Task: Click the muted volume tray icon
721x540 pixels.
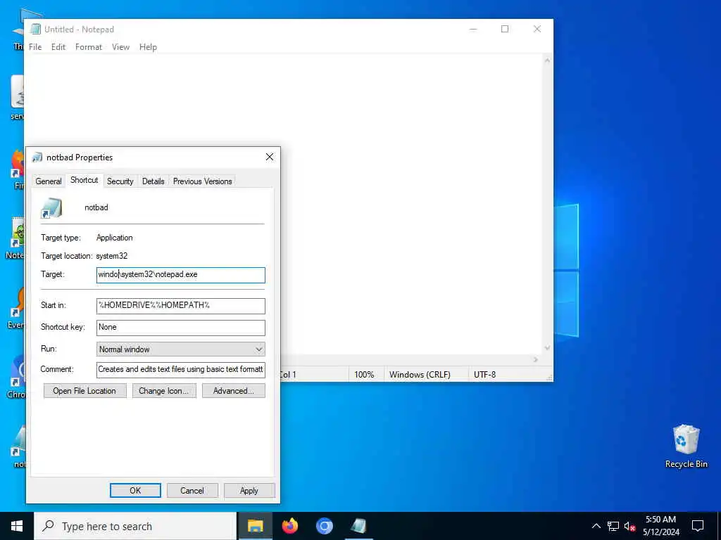Action: point(629,526)
